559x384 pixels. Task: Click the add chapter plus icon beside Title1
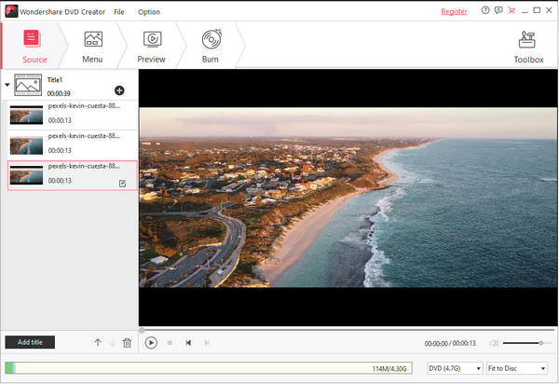[119, 90]
